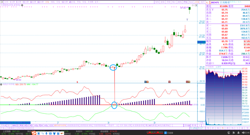Select the 指标B tab
This screenshot has height=135, width=250.
(187, 125)
